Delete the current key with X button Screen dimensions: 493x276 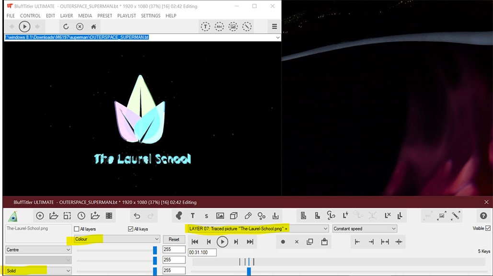[x=297, y=241]
